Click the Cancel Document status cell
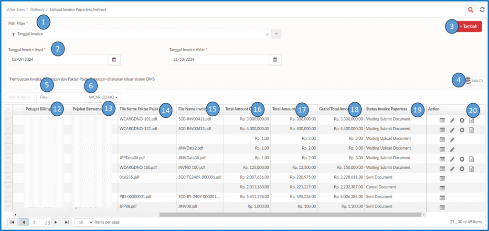Viewport: 489px width, 231px height. [381, 187]
